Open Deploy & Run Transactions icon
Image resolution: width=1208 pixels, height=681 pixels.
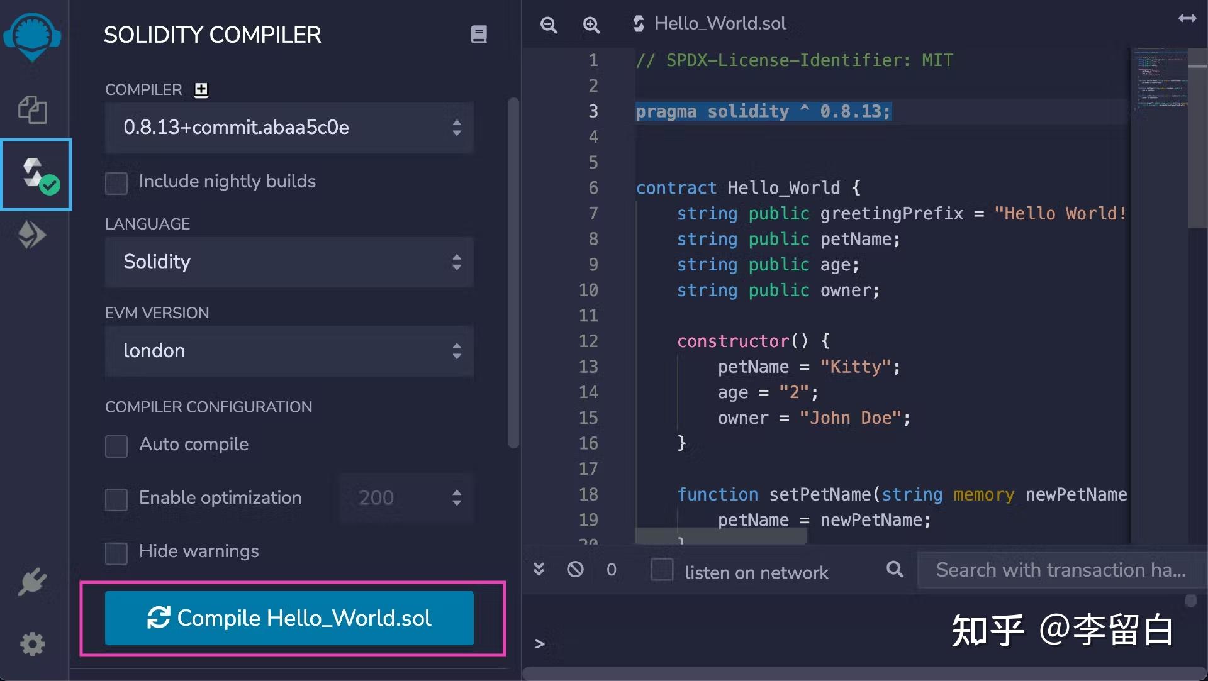tap(32, 235)
